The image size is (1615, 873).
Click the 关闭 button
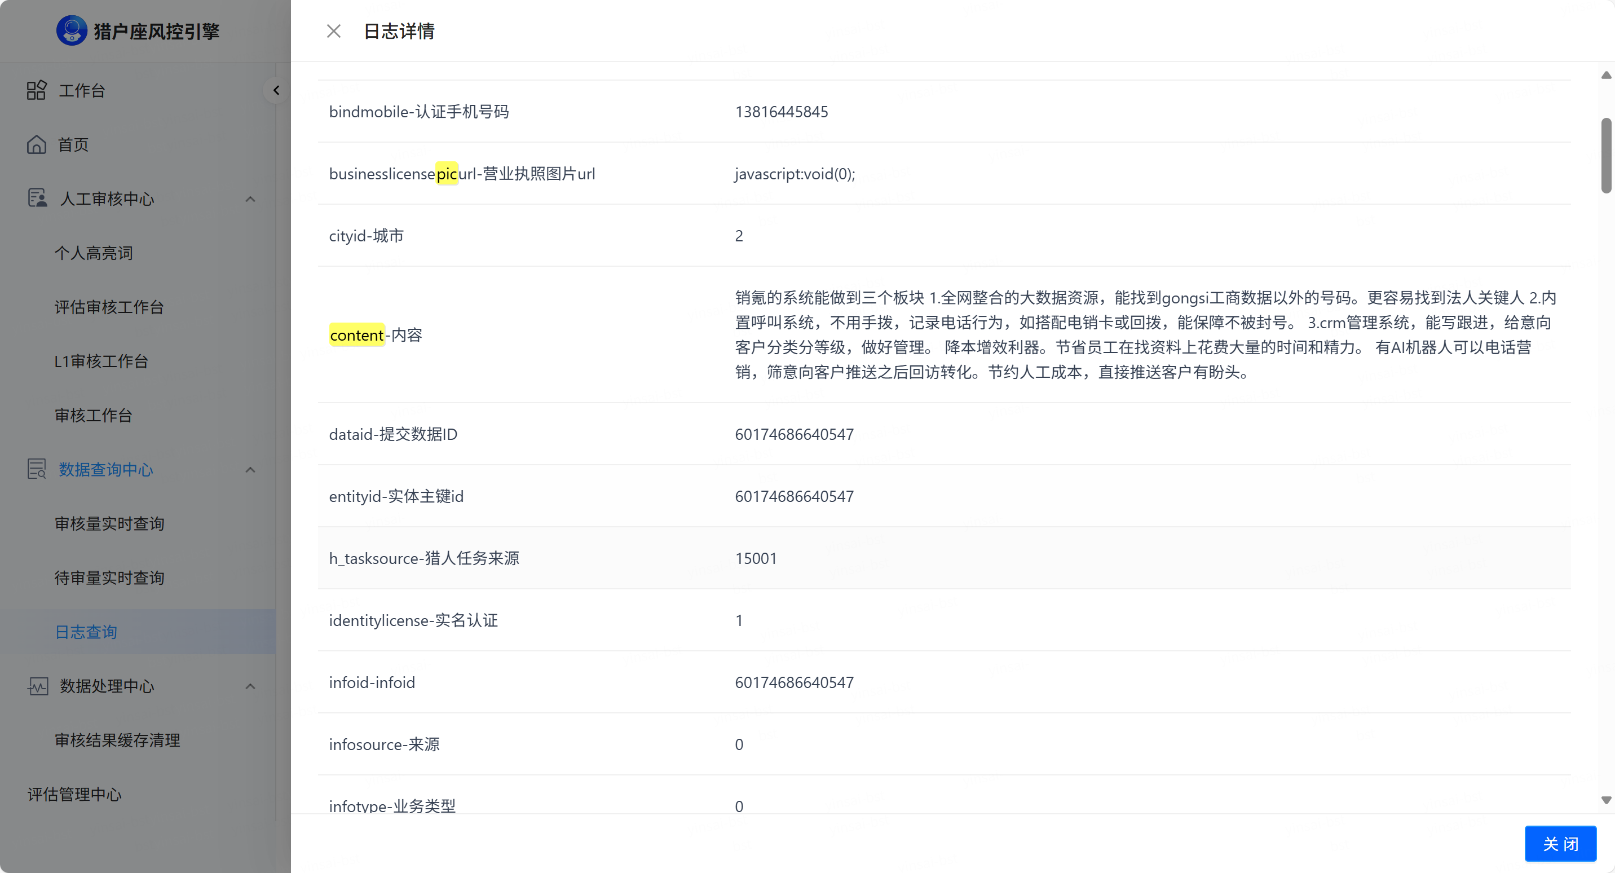pyautogui.click(x=1560, y=844)
